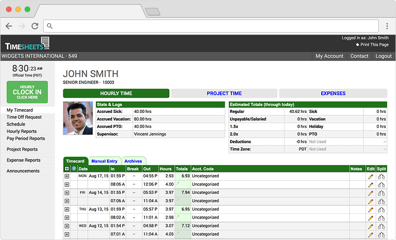The height and width of the screenshot is (240, 396).
Task: Open Announcements in sidebar
Action: 23,171
